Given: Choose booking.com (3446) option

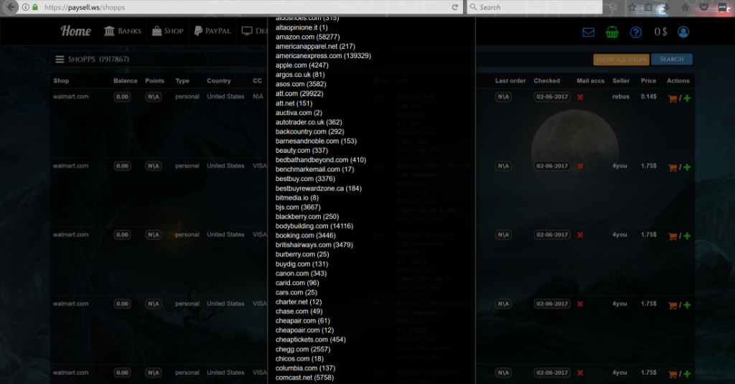Looking at the screenshot, I should pos(305,235).
